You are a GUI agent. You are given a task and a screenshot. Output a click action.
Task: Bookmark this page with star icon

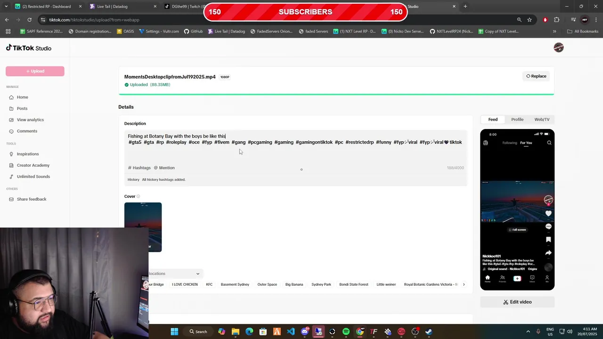click(x=530, y=20)
